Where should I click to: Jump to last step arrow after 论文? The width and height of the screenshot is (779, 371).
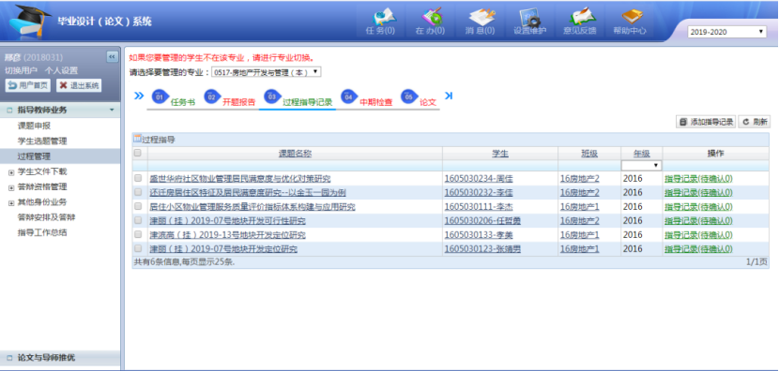tap(448, 96)
